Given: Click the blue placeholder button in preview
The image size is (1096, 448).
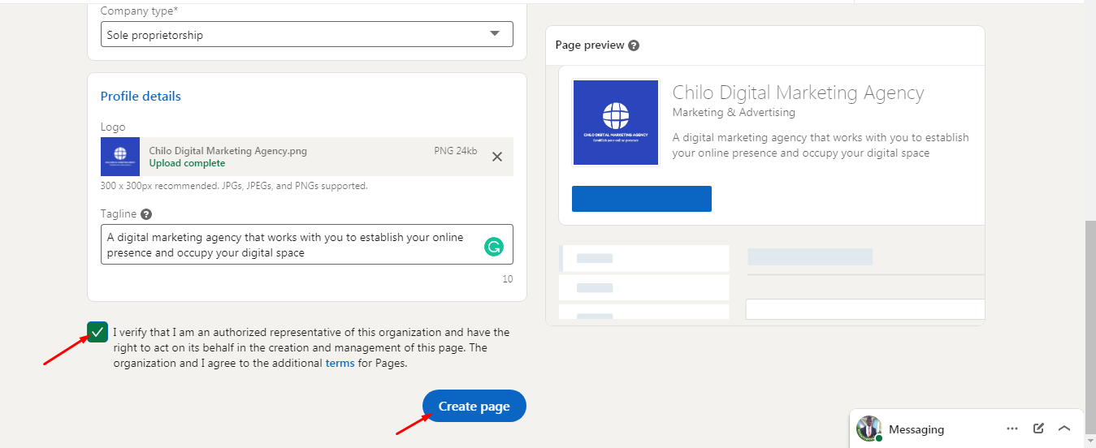Looking at the screenshot, I should tap(642, 199).
